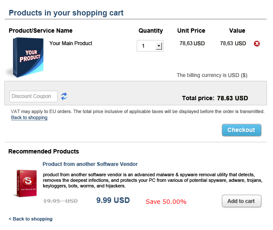Click the Total price 78.63 USD amount
This screenshot has height=230, width=273.
coord(233,98)
